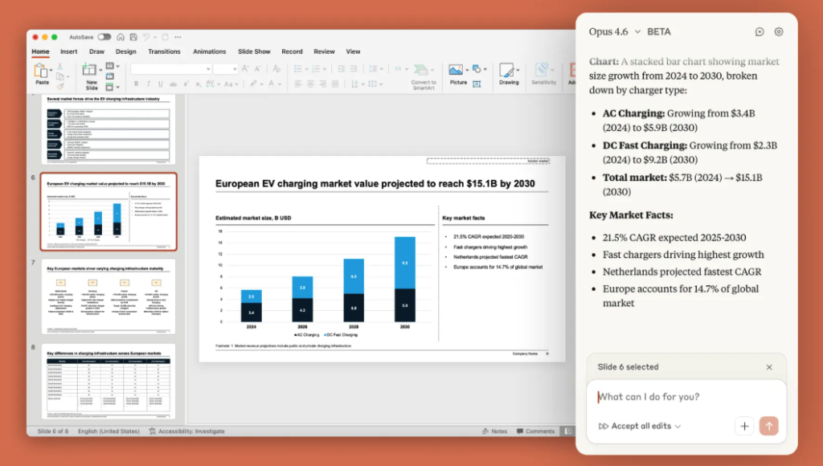The image size is (823, 466).
Task: Switch to the Transitions tab
Action: click(x=164, y=51)
